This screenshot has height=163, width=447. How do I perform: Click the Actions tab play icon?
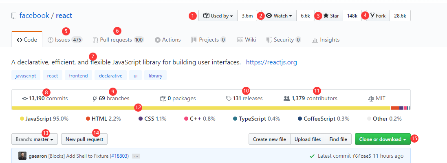coord(158,40)
